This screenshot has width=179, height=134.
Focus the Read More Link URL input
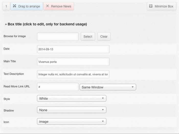coord(58,87)
